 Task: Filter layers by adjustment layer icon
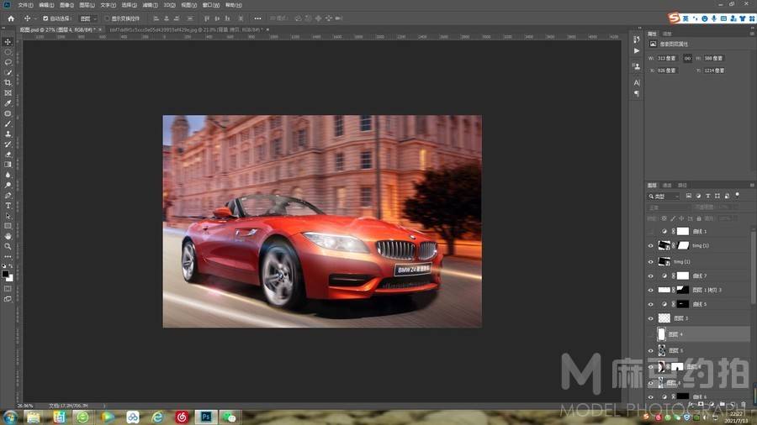(698, 196)
